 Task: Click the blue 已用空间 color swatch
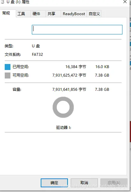pos(8,67)
